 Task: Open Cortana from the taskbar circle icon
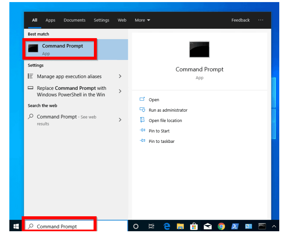click(136, 226)
